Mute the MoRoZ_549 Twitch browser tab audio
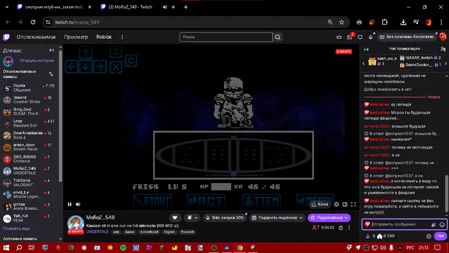This screenshot has width=449, height=253. click(x=165, y=7)
